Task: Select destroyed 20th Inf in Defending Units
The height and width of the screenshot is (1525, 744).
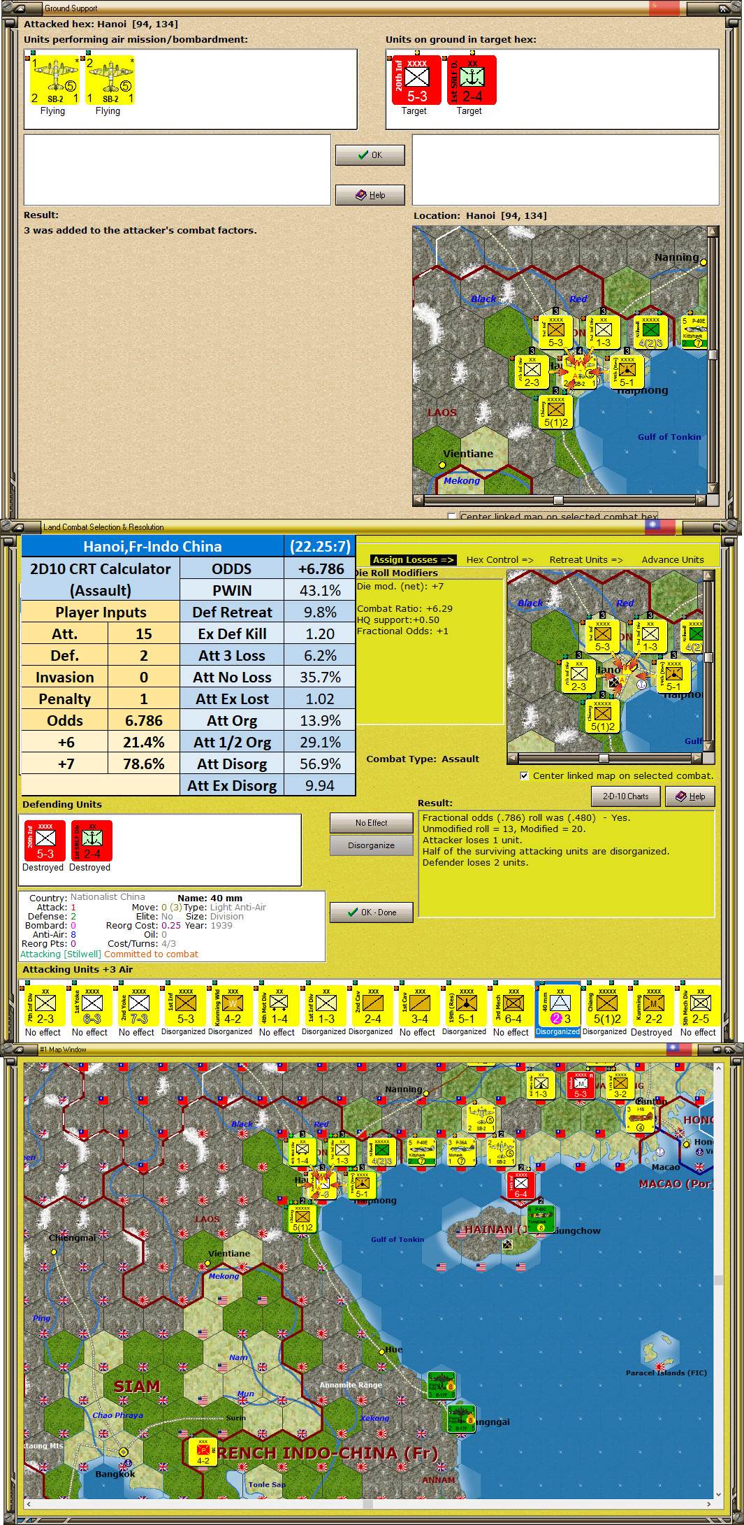Action: click(45, 841)
